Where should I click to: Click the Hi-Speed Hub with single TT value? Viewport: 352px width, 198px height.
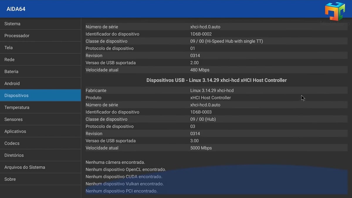click(226, 41)
